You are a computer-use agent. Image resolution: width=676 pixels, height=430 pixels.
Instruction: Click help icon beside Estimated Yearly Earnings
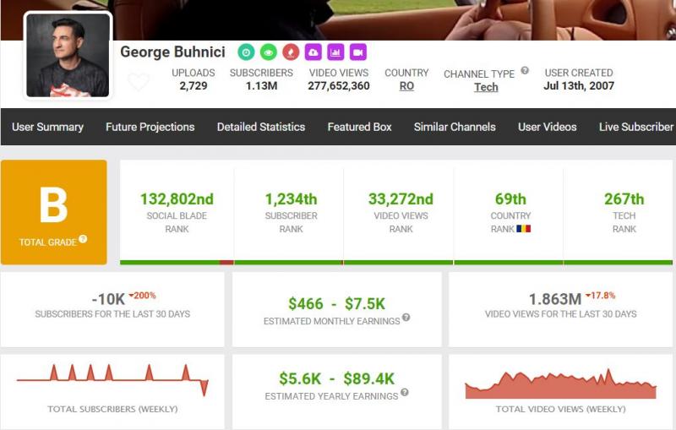point(404,392)
